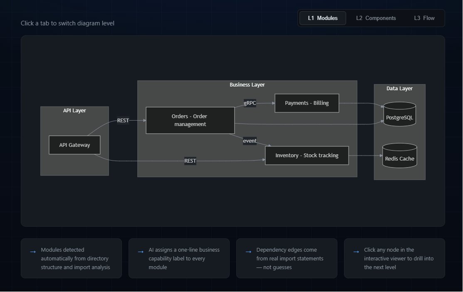
Task: Click the REST label near Orders node
Action: tap(123, 121)
